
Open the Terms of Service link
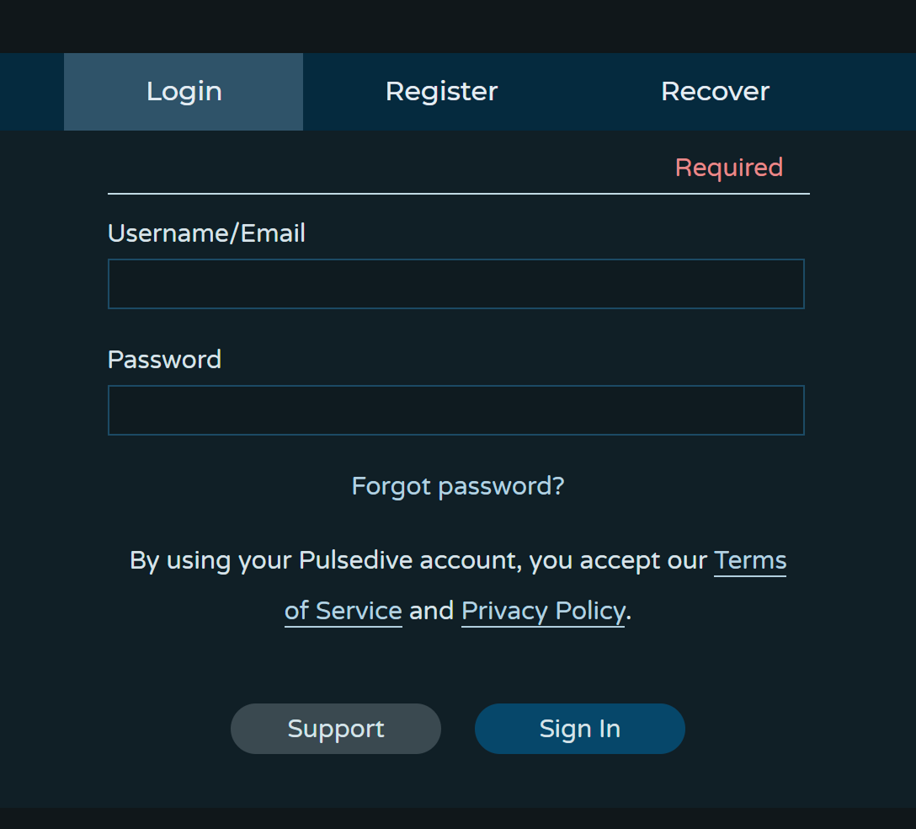(x=749, y=560)
